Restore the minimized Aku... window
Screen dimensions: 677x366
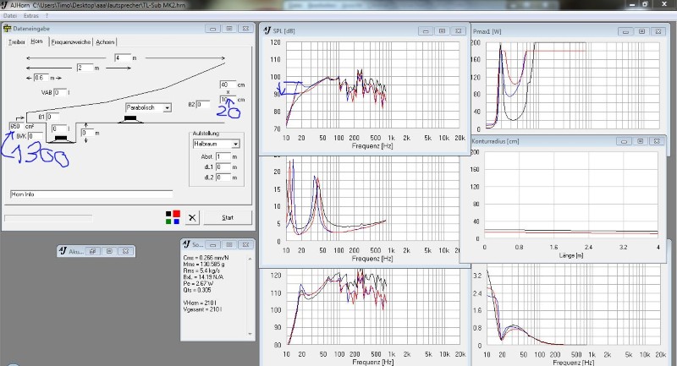pos(95,251)
